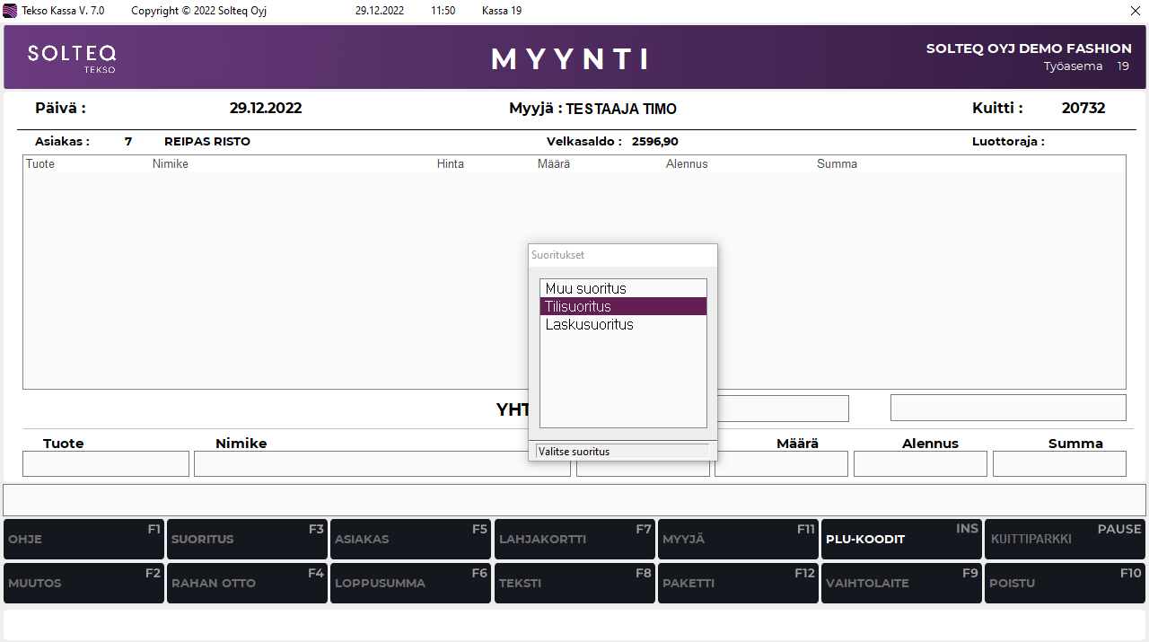
Task: Select RAHAN OTTO F4 button
Action: click(x=247, y=583)
